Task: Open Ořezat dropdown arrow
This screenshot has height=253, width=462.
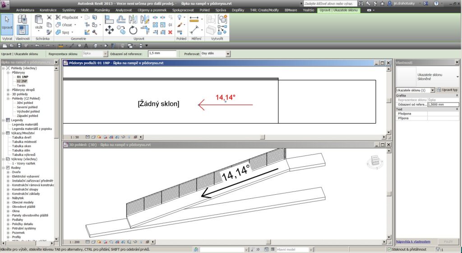Action: point(75,25)
